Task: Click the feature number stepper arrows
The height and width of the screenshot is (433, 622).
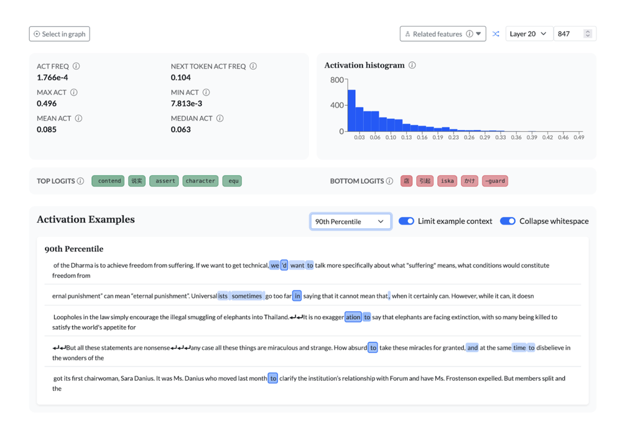Action: pos(588,34)
